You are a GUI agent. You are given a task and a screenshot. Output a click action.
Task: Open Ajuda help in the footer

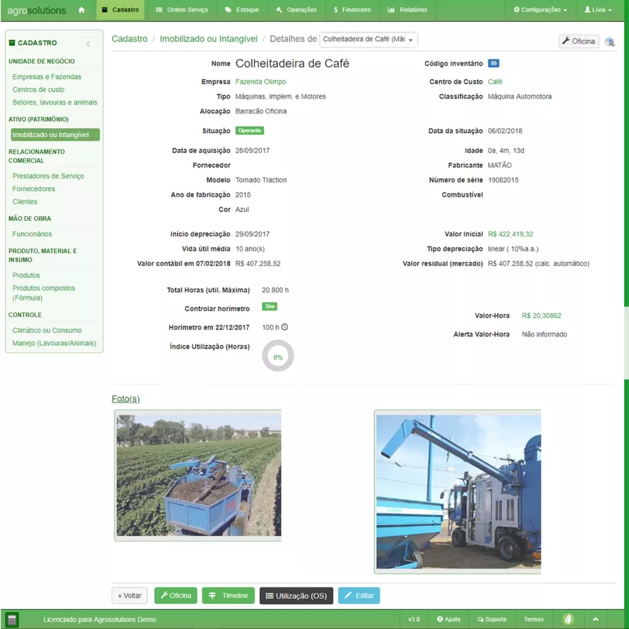(448, 619)
